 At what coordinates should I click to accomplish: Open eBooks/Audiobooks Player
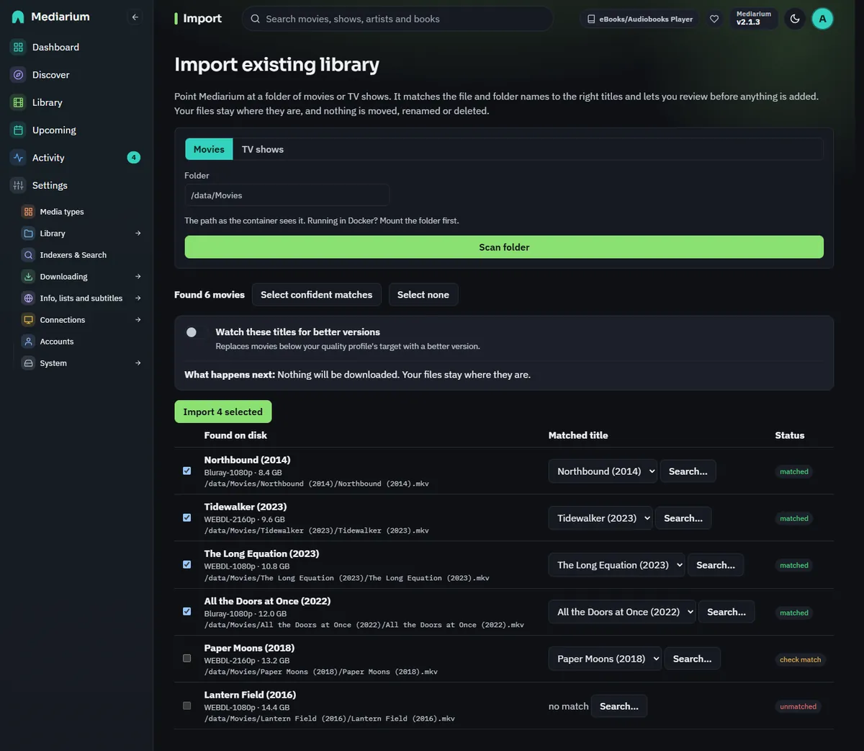[x=639, y=19]
